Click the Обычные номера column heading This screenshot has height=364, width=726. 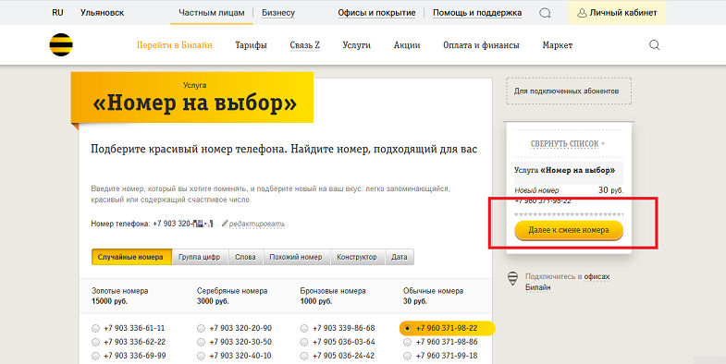(x=434, y=291)
